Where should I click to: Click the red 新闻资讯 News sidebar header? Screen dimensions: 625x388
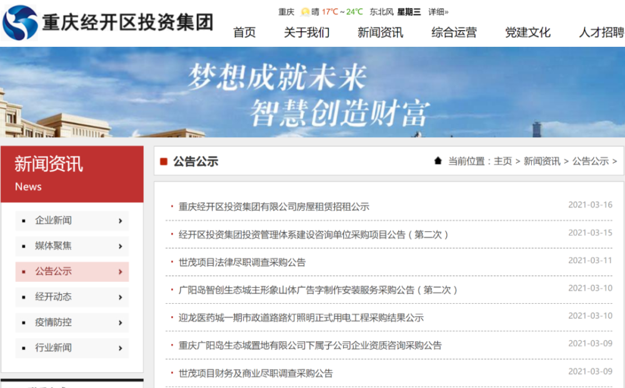coord(72,174)
